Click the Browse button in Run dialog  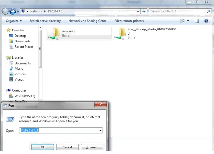92,147
